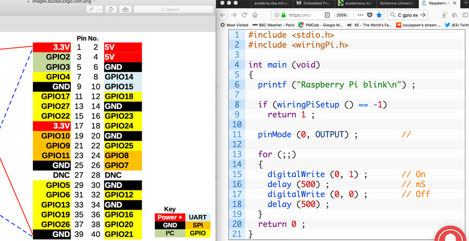Viewport: 469px width, 241px height.
Task: Show the Preview markup toolbox
Action: (125, 9)
